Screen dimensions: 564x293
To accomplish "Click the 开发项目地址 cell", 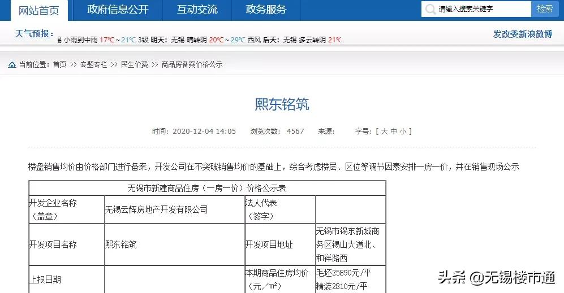I will [280, 245].
